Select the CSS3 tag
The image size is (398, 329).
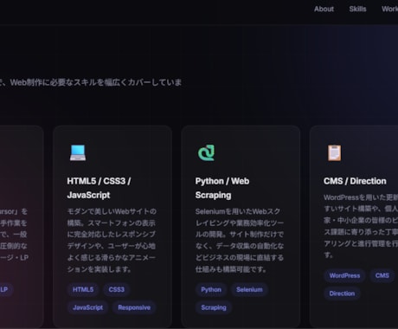[x=117, y=289]
